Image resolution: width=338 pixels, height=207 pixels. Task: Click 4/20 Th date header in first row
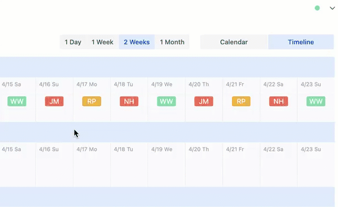[199, 84]
